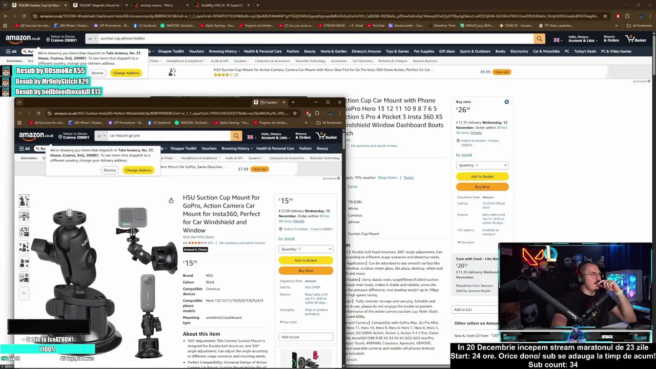The height and width of the screenshot is (369, 656).
Task: Click amazon.co.uk logo in back window
Action: (23, 38)
